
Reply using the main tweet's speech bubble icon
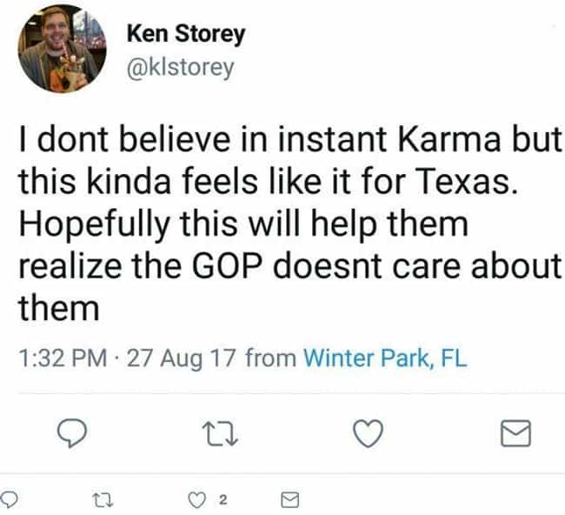click(x=72, y=432)
